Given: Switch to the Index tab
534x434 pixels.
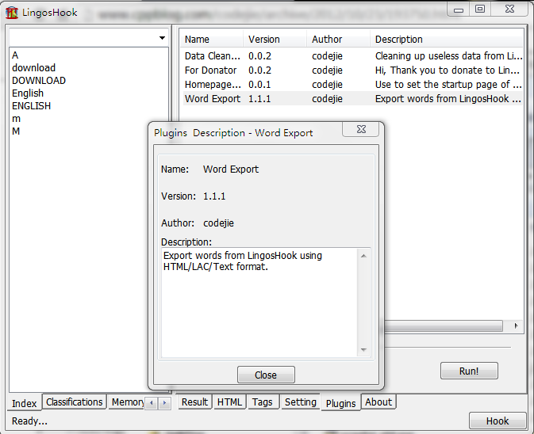Looking at the screenshot, I should point(24,403).
